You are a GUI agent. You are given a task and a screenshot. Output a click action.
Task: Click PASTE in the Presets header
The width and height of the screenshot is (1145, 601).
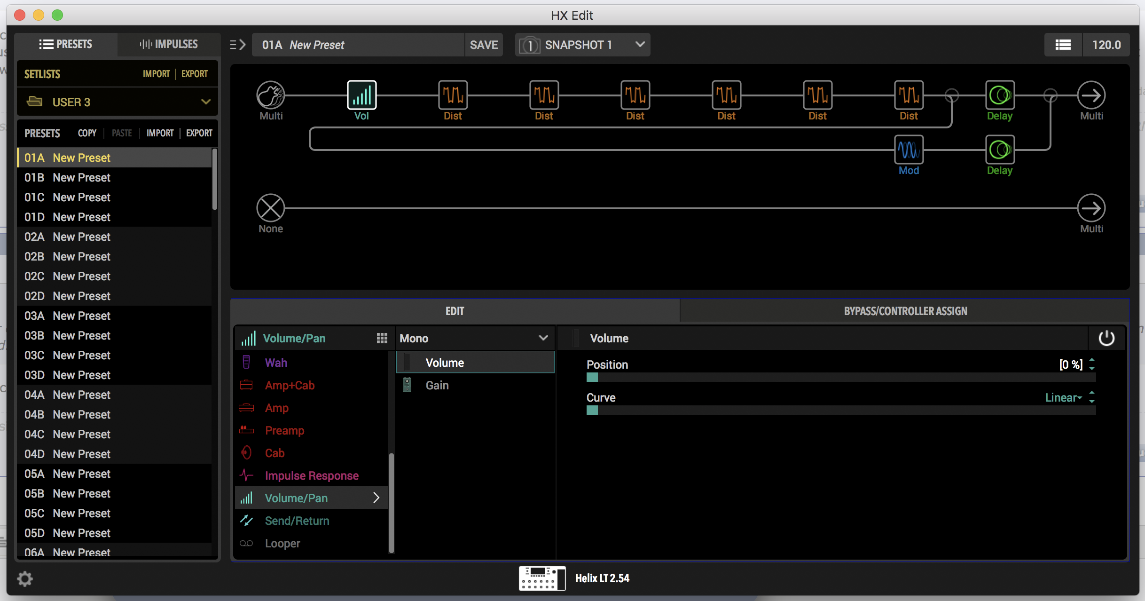click(x=122, y=133)
